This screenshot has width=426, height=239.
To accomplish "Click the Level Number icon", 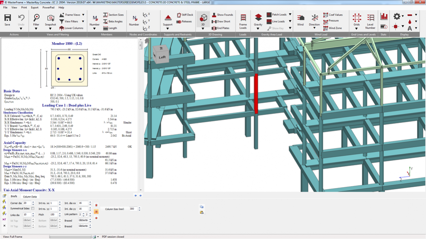I will click(x=370, y=18).
